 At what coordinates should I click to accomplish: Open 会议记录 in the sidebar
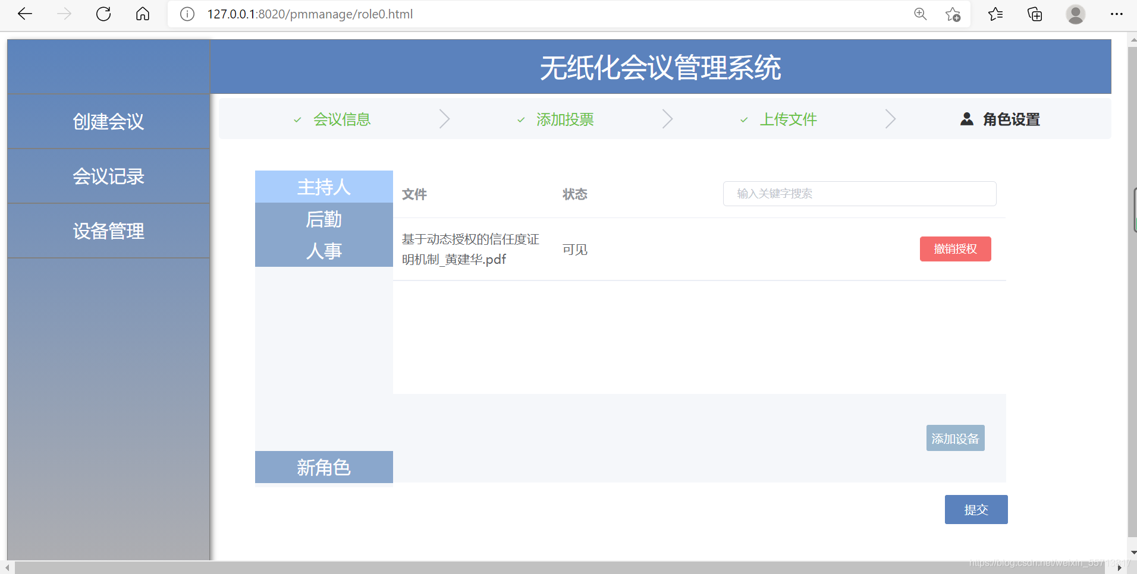coord(108,176)
